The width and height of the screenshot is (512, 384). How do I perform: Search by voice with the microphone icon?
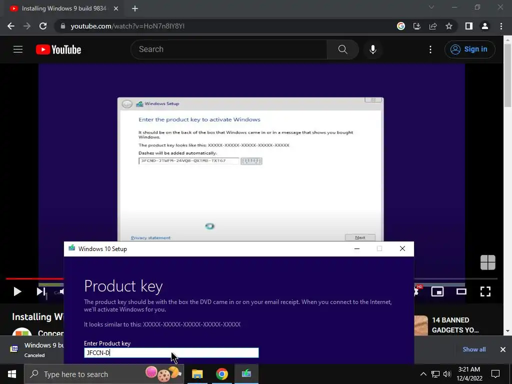[373, 49]
